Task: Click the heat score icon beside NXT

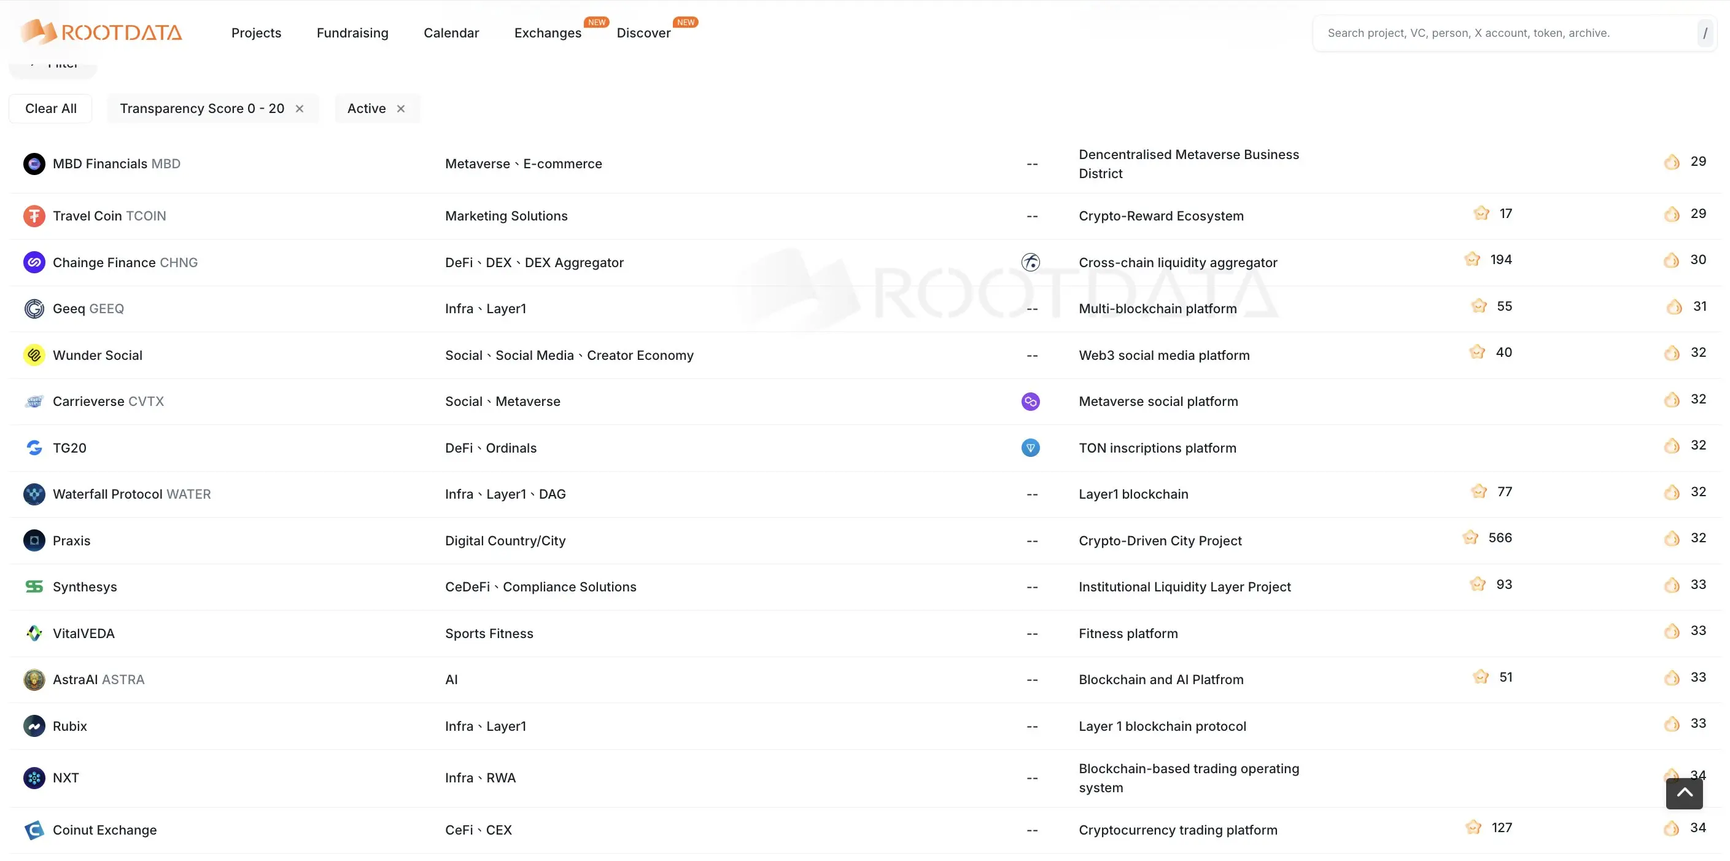Action: click(x=1672, y=775)
